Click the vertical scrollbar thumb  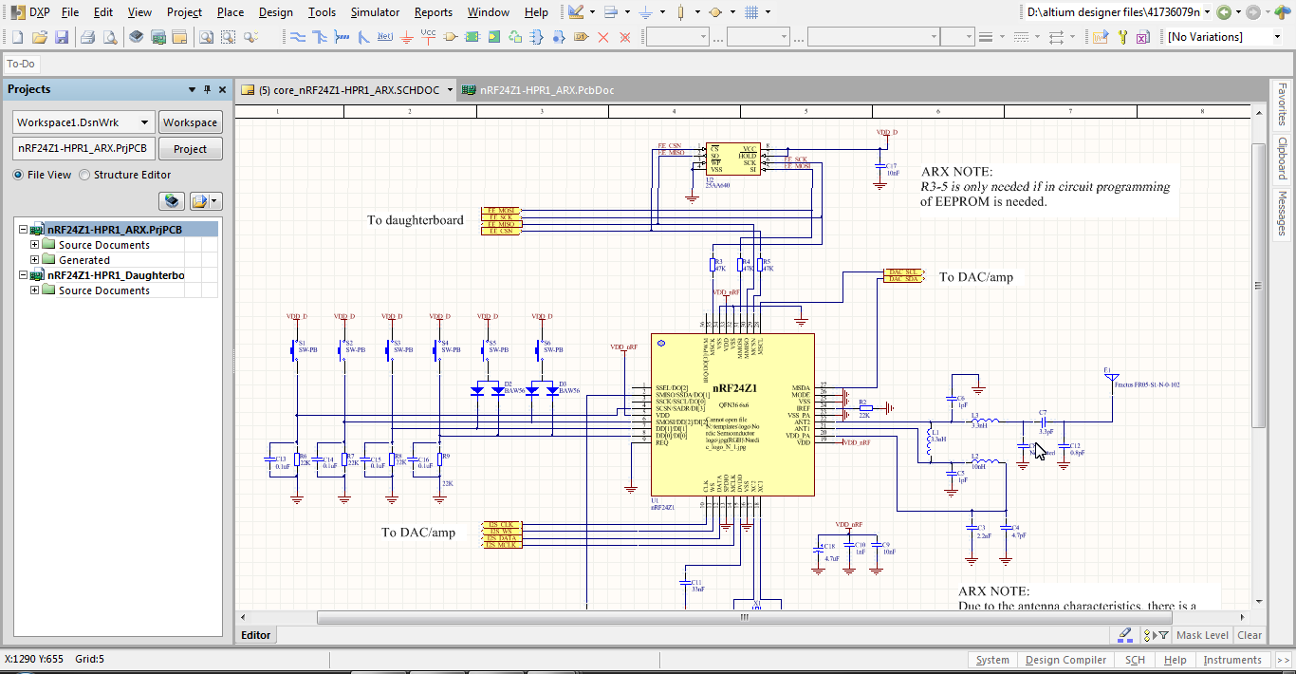point(1259,286)
